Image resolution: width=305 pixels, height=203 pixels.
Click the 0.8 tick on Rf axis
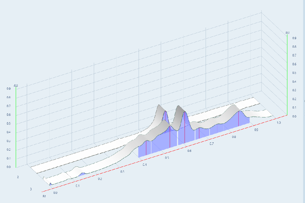click(x=234, y=137)
